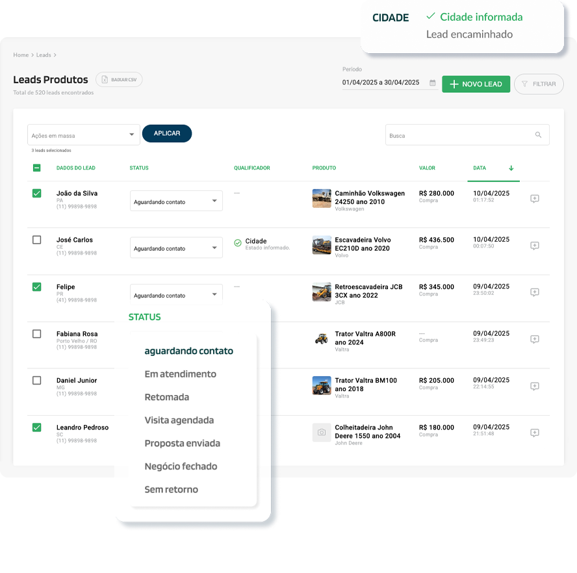The width and height of the screenshot is (577, 573).
Task: Click the search magnifier icon
Action: click(538, 135)
